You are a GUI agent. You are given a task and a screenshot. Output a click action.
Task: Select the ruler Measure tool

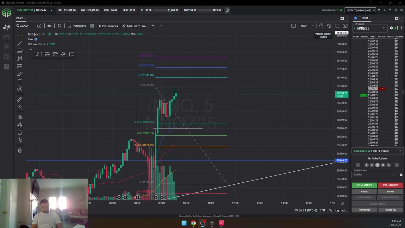(20, 99)
